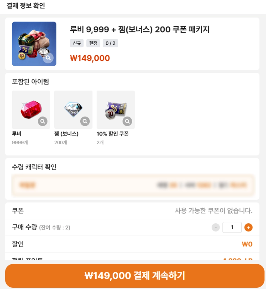The image size is (266, 289).
Task: Click the 0 / 2 purchase limit badge
Action: [x=110, y=43]
